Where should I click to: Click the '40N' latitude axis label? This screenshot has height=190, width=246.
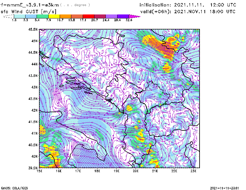pos(34,156)
